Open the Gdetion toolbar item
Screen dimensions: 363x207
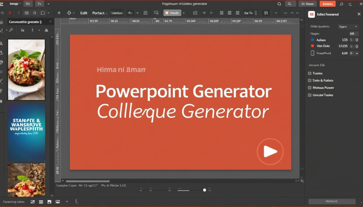117,13
